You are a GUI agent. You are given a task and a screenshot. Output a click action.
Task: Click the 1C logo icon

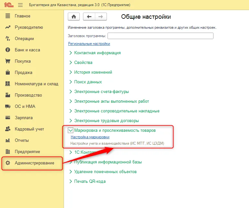pos(9,5)
